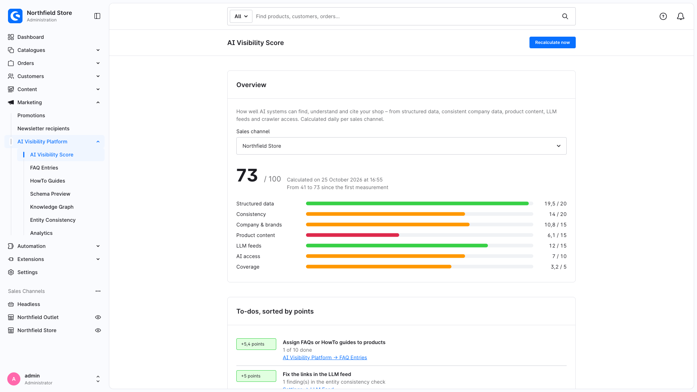Open Knowledge Graph menu item
This screenshot has width=697, height=392.
pos(52,207)
